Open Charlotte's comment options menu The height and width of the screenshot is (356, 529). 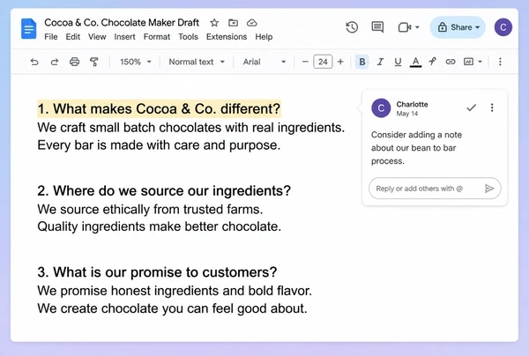click(x=492, y=108)
